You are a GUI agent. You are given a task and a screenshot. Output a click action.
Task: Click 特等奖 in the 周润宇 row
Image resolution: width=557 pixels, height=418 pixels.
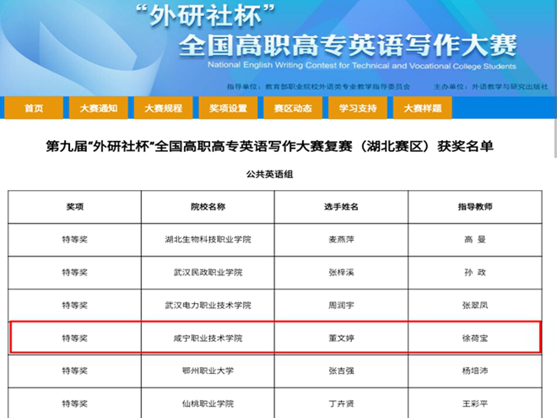(74, 306)
